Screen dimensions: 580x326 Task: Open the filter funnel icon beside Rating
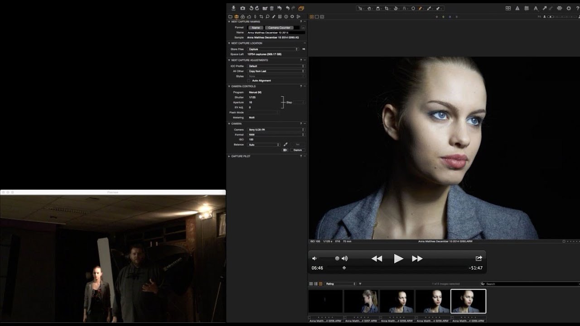[360, 284]
